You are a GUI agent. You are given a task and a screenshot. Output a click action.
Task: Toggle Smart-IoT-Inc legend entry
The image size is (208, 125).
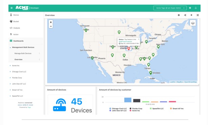click(177, 108)
